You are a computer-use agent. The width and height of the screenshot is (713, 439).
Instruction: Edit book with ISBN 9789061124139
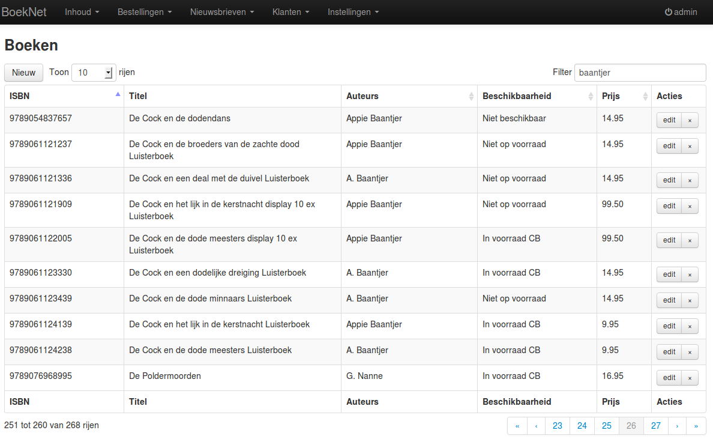click(669, 326)
